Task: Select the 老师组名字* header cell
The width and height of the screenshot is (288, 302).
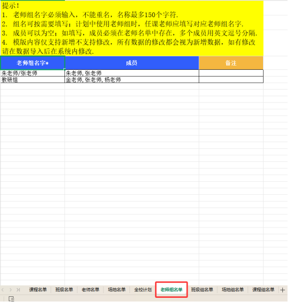Action: pos(33,63)
